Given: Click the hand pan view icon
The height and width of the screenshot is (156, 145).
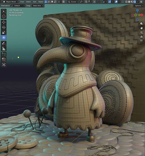Looking at the screenshot, I should point(141,28).
